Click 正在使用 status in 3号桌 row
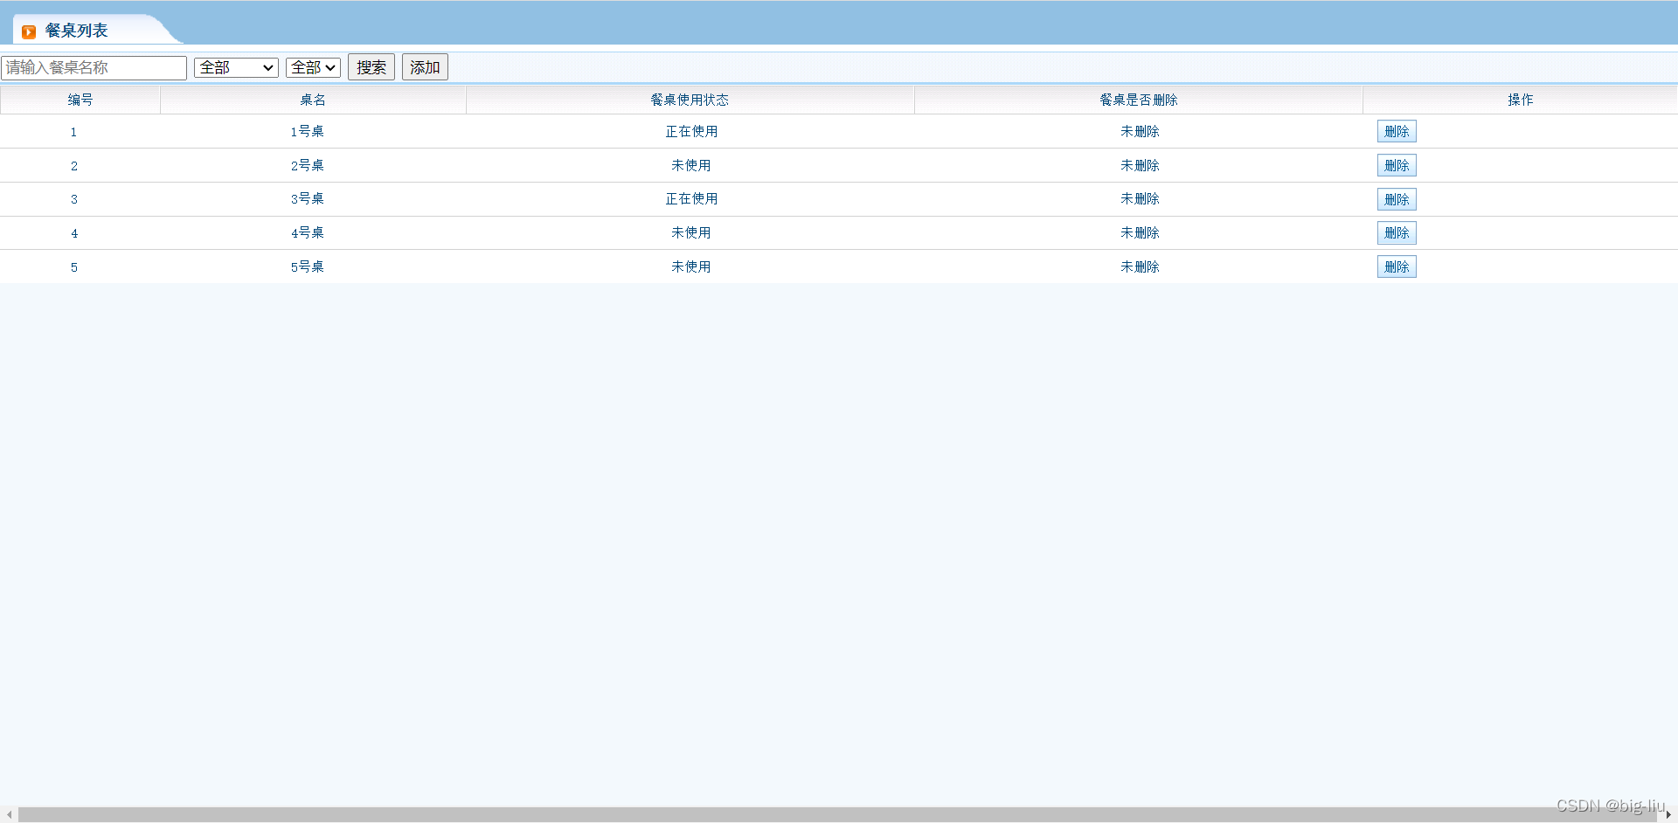Image resolution: width=1678 pixels, height=823 pixels. pyautogui.click(x=691, y=198)
